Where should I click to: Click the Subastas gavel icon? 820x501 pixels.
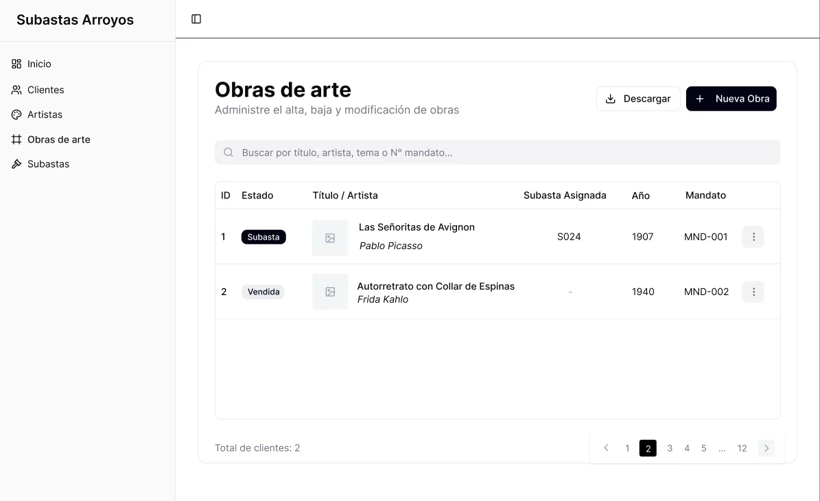point(16,164)
